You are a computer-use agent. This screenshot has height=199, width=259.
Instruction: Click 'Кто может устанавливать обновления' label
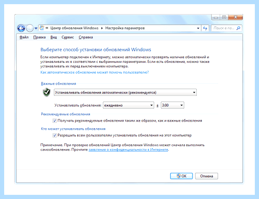pos(73,129)
